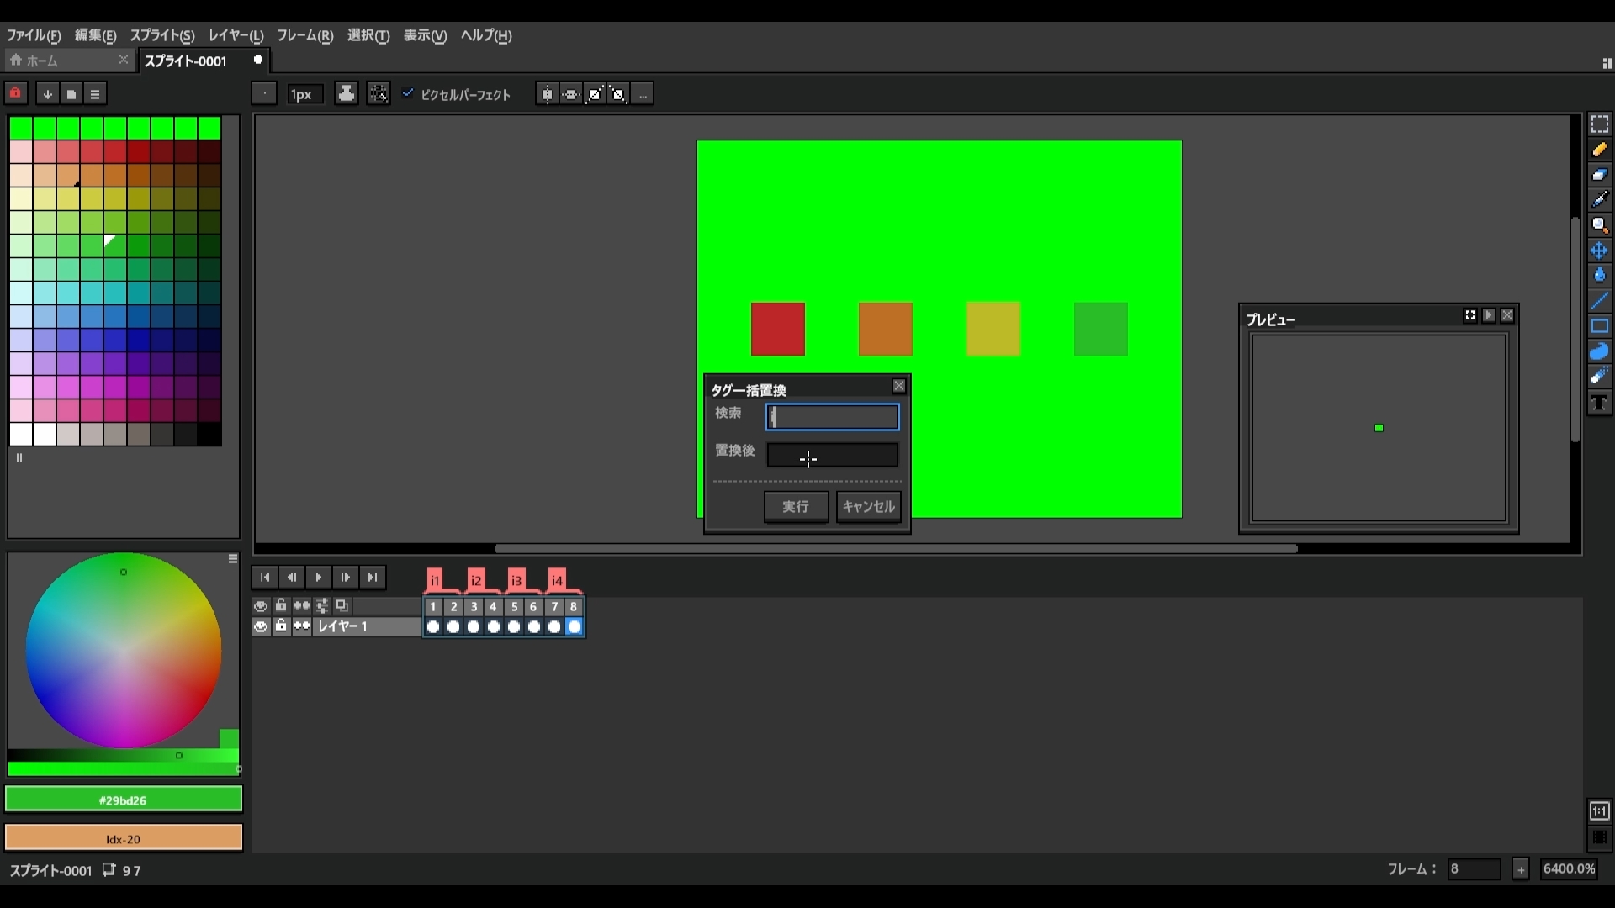Open extra dynamics with the ... button
This screenshot has width=1615, height=908.
(x=642, y=93)
